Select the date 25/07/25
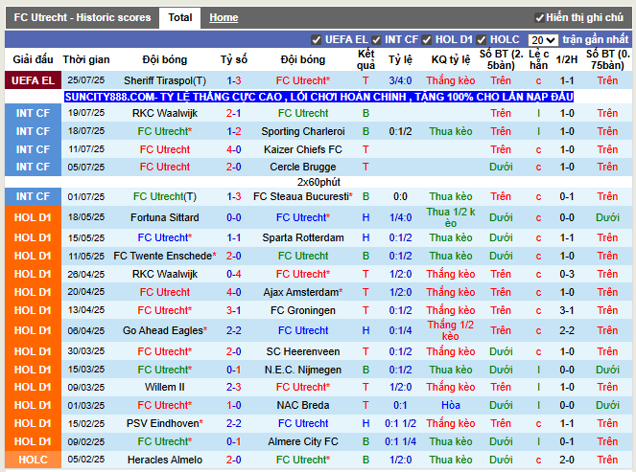Viewport: 636px width, 472px height. (86, 80)
